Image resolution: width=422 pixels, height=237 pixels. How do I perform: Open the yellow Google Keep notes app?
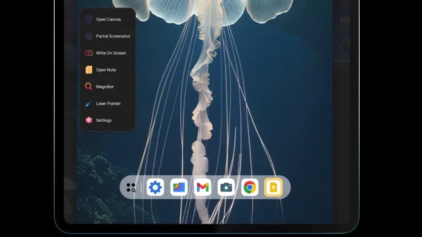point(273,188)
